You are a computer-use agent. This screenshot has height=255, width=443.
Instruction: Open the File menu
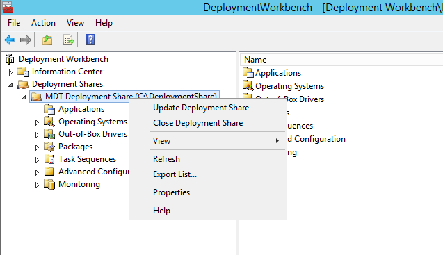[x=14, y=23]
